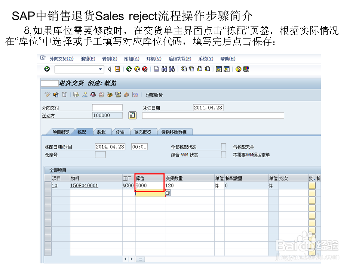Go to Last Page icon
The height and width of the screenshot is (269, 359).
pyautogui.click(x=207, y=69)
